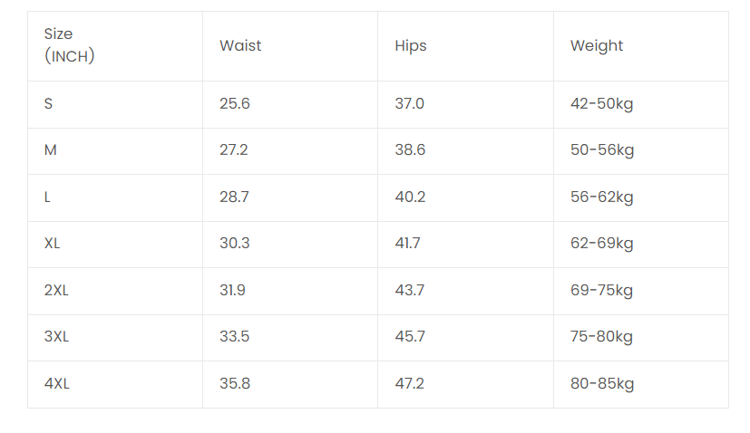
Task: Select the 2XL size cell
Action: point(56,291)
